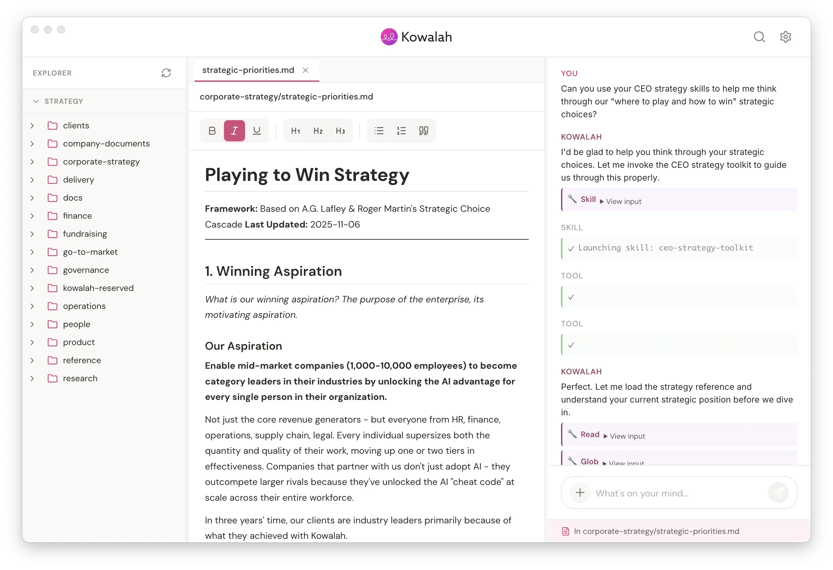Refresh the Explorer file tree
This screenshot has height=570, width=833.
(166, 73)
